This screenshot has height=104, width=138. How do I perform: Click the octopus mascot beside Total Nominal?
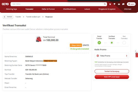point(39,39)
